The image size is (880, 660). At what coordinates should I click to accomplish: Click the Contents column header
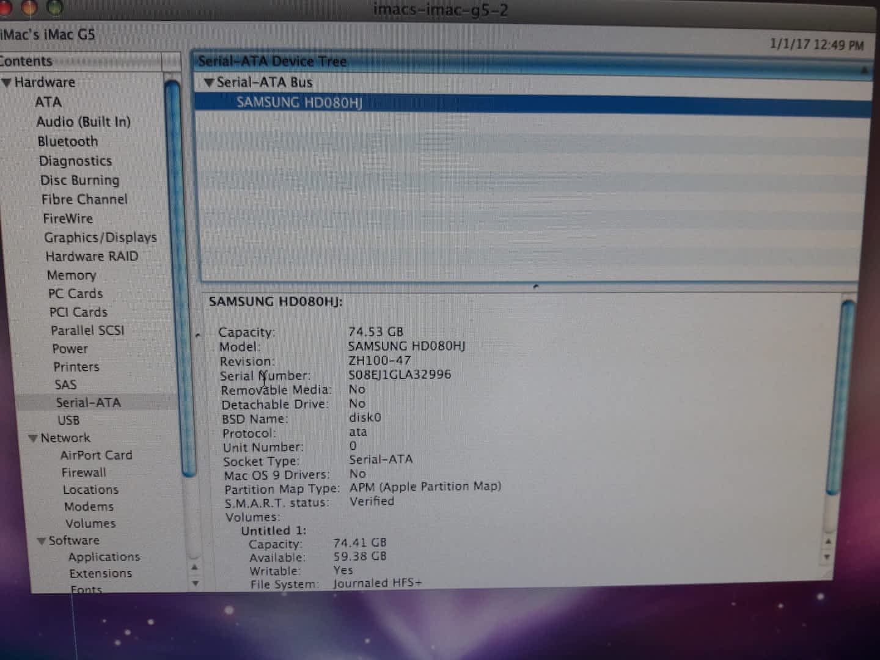pos(81,61)
